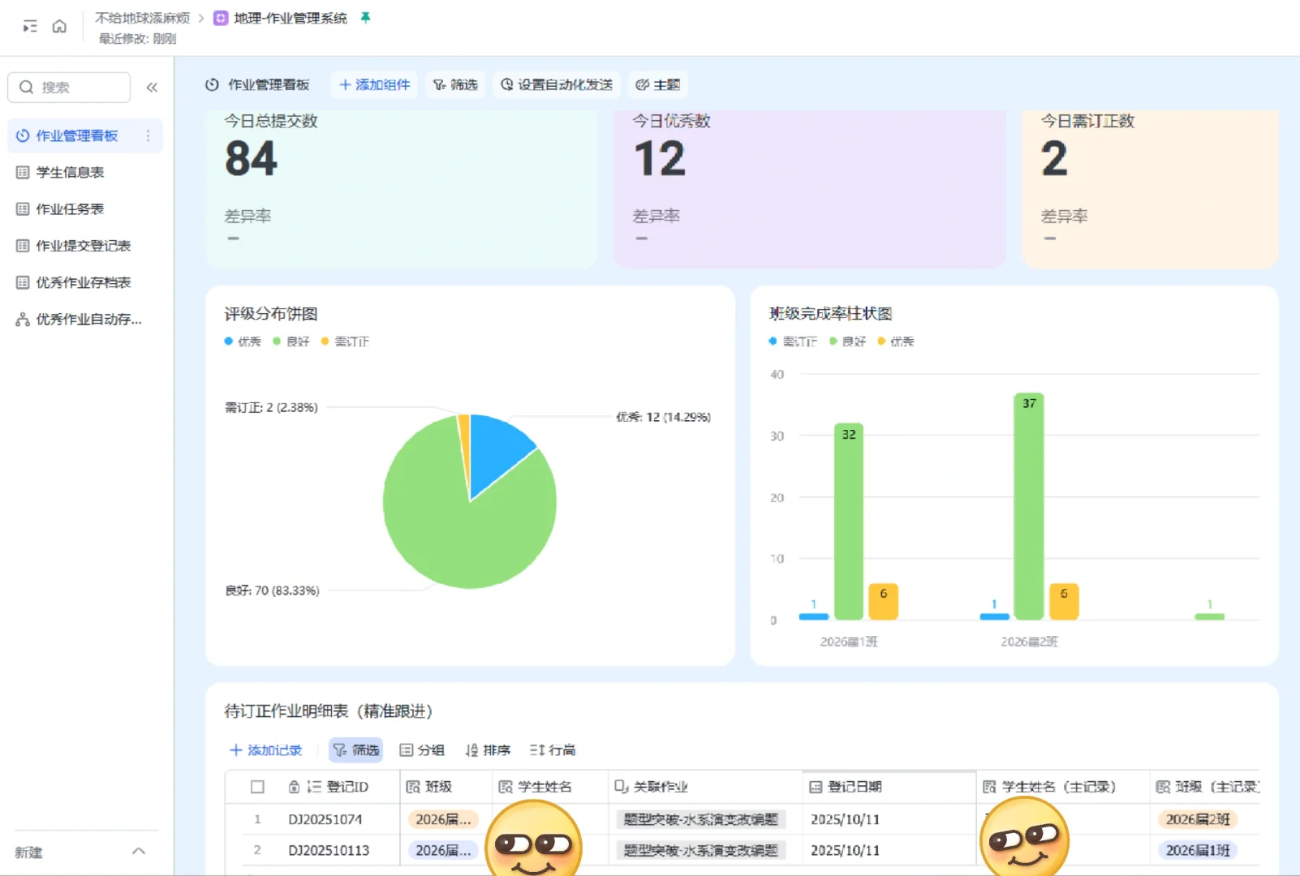
Task: Open 分组 grouping in the detail table
Action: [x=422, y=749]
